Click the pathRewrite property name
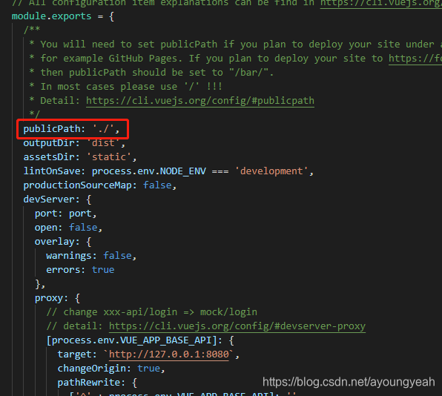The height and width of the screenshot is (396, 442). pos(88,383)
